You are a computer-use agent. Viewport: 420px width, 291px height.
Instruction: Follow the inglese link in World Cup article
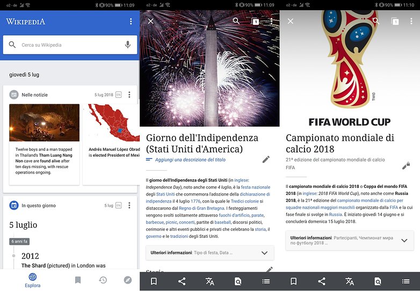309,193
